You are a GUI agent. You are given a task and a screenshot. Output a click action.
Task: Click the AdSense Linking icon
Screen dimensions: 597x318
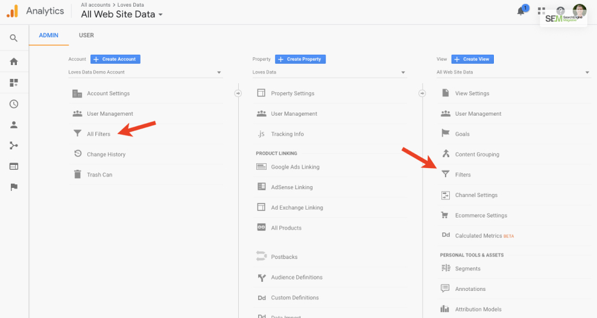[x=261, y=186]
